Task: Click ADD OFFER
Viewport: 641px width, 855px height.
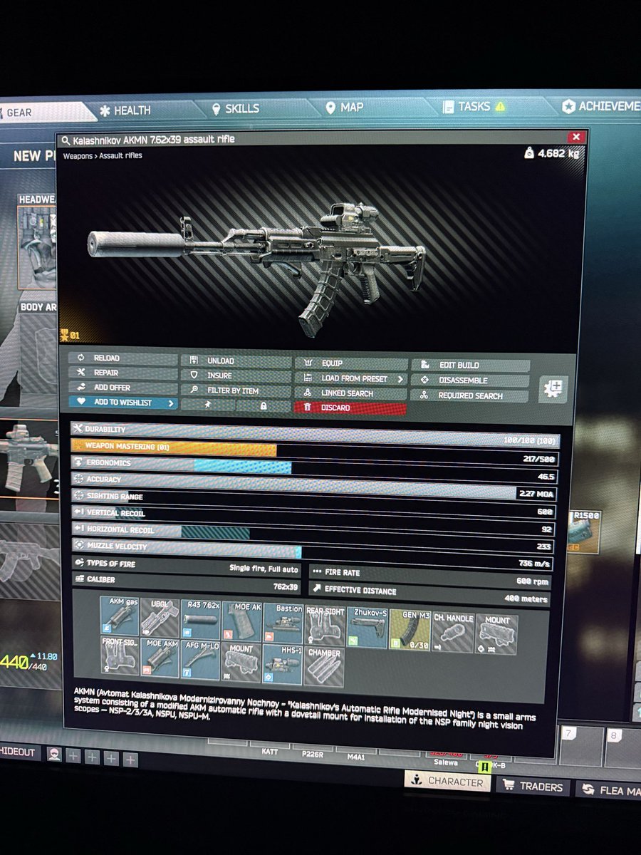Action: [x=123, y=388]
